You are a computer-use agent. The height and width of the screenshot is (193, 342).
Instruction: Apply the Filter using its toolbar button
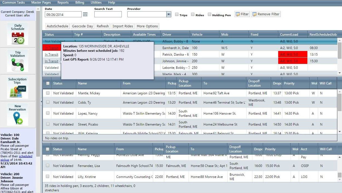click(x=241, y=14)
